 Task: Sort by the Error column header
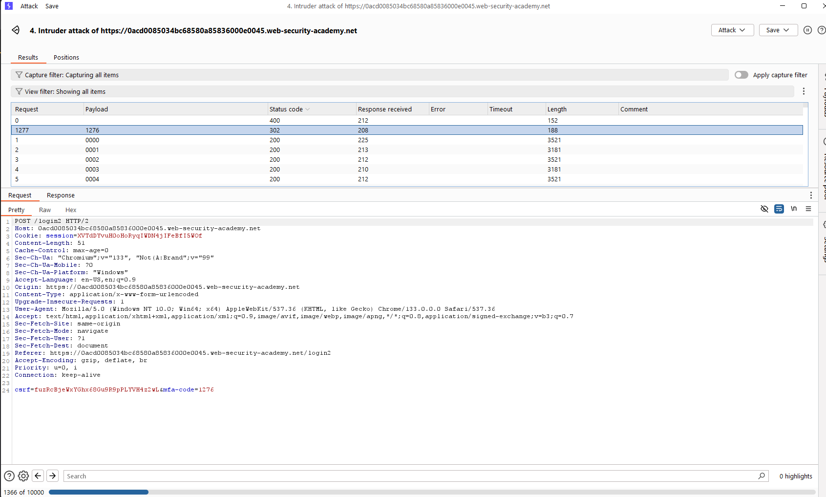tap(458, 109)
